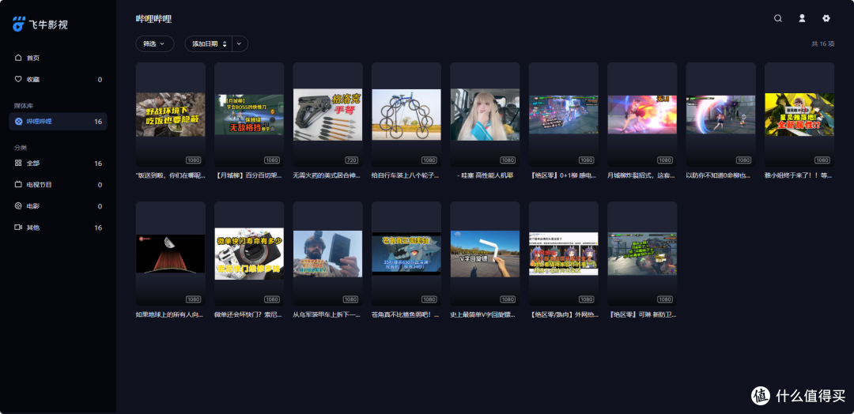854x414 pixels.
Task: Click the heart icon beside 收藏
Action: coord(18,80)
